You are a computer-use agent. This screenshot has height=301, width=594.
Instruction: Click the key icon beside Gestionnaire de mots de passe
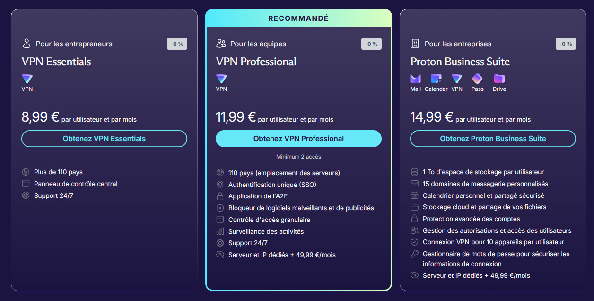pyautogui.click(x=414, y=254)
